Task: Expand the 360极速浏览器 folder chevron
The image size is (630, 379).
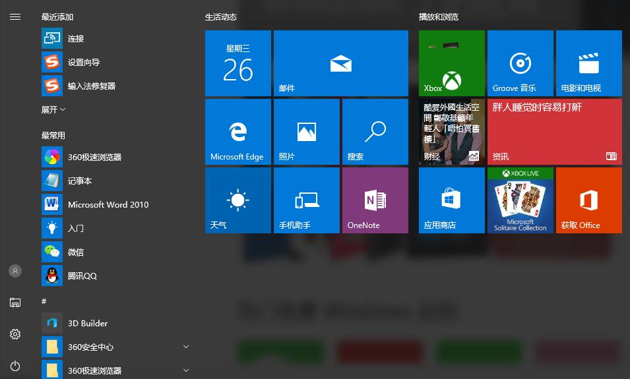Action: pos(185,370)
